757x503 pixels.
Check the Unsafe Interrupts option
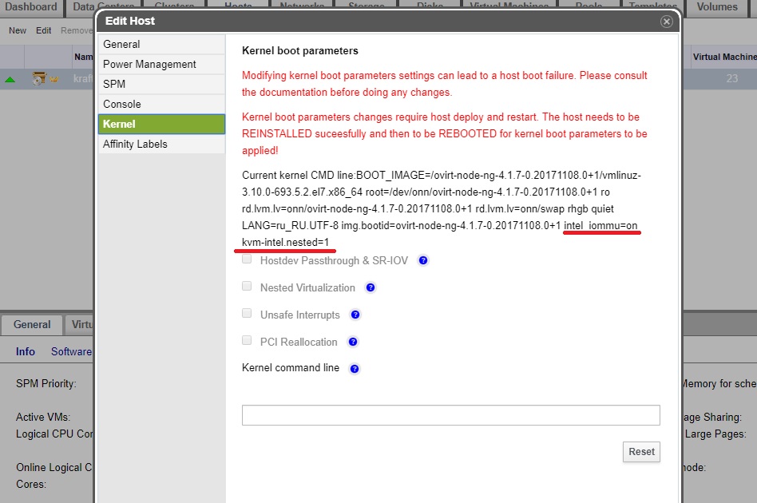[x=247, y=314]
